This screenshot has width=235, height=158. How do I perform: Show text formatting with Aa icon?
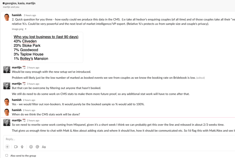(44, 147)
